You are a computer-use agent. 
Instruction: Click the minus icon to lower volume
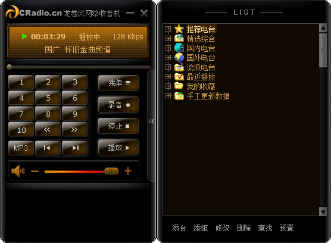pyautogui.click(x=35, y=171)
